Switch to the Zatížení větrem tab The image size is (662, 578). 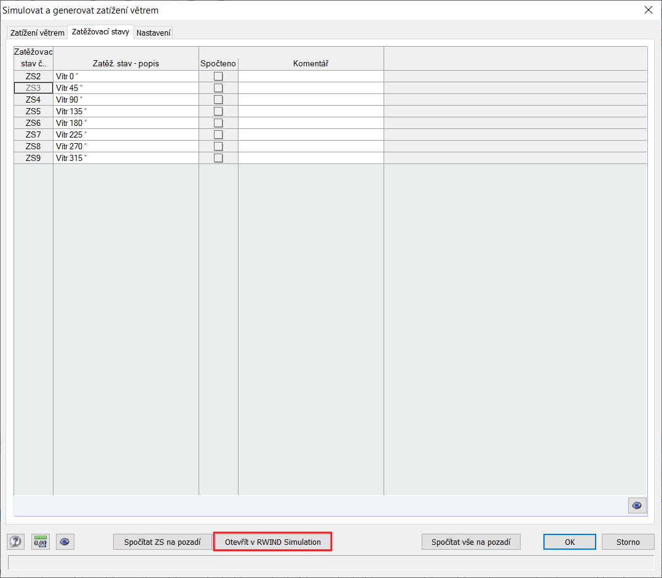(36, 32)
